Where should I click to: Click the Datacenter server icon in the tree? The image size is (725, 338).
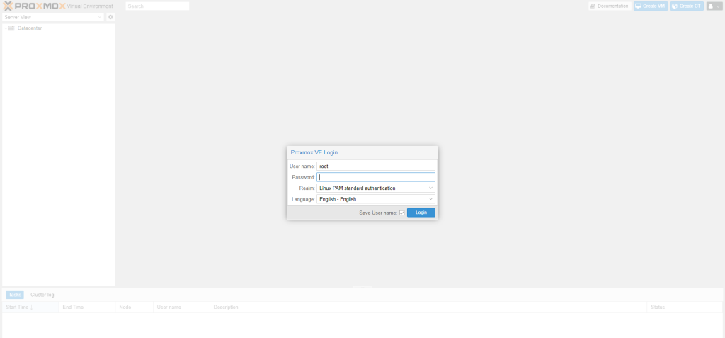[x=11, y=28]
